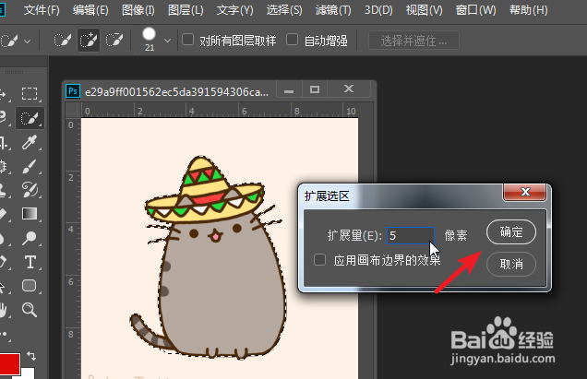This screenshot has height=379, width=587.
Task: Open the 图层(L) menu
Action: (x=186, y=10)
